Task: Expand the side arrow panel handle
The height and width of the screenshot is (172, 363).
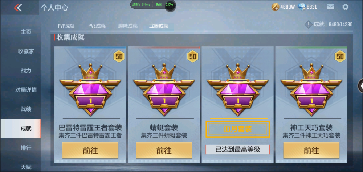Action: pyautogui.click(x=361, y=86)
